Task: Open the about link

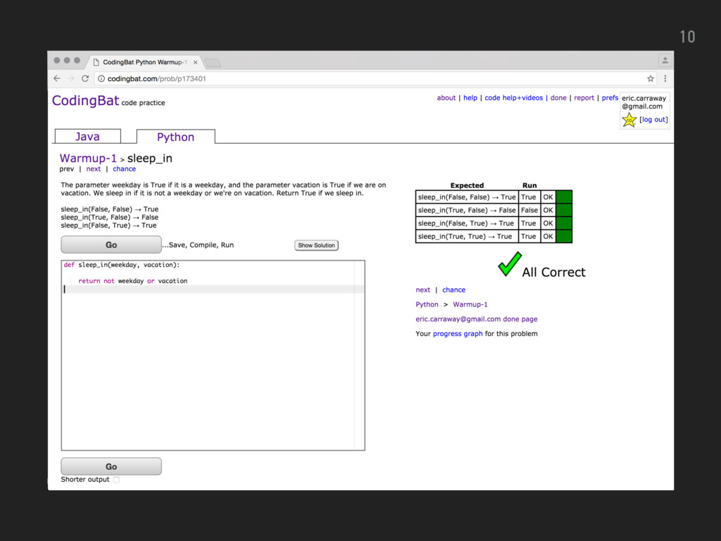Action: point(446,97)
